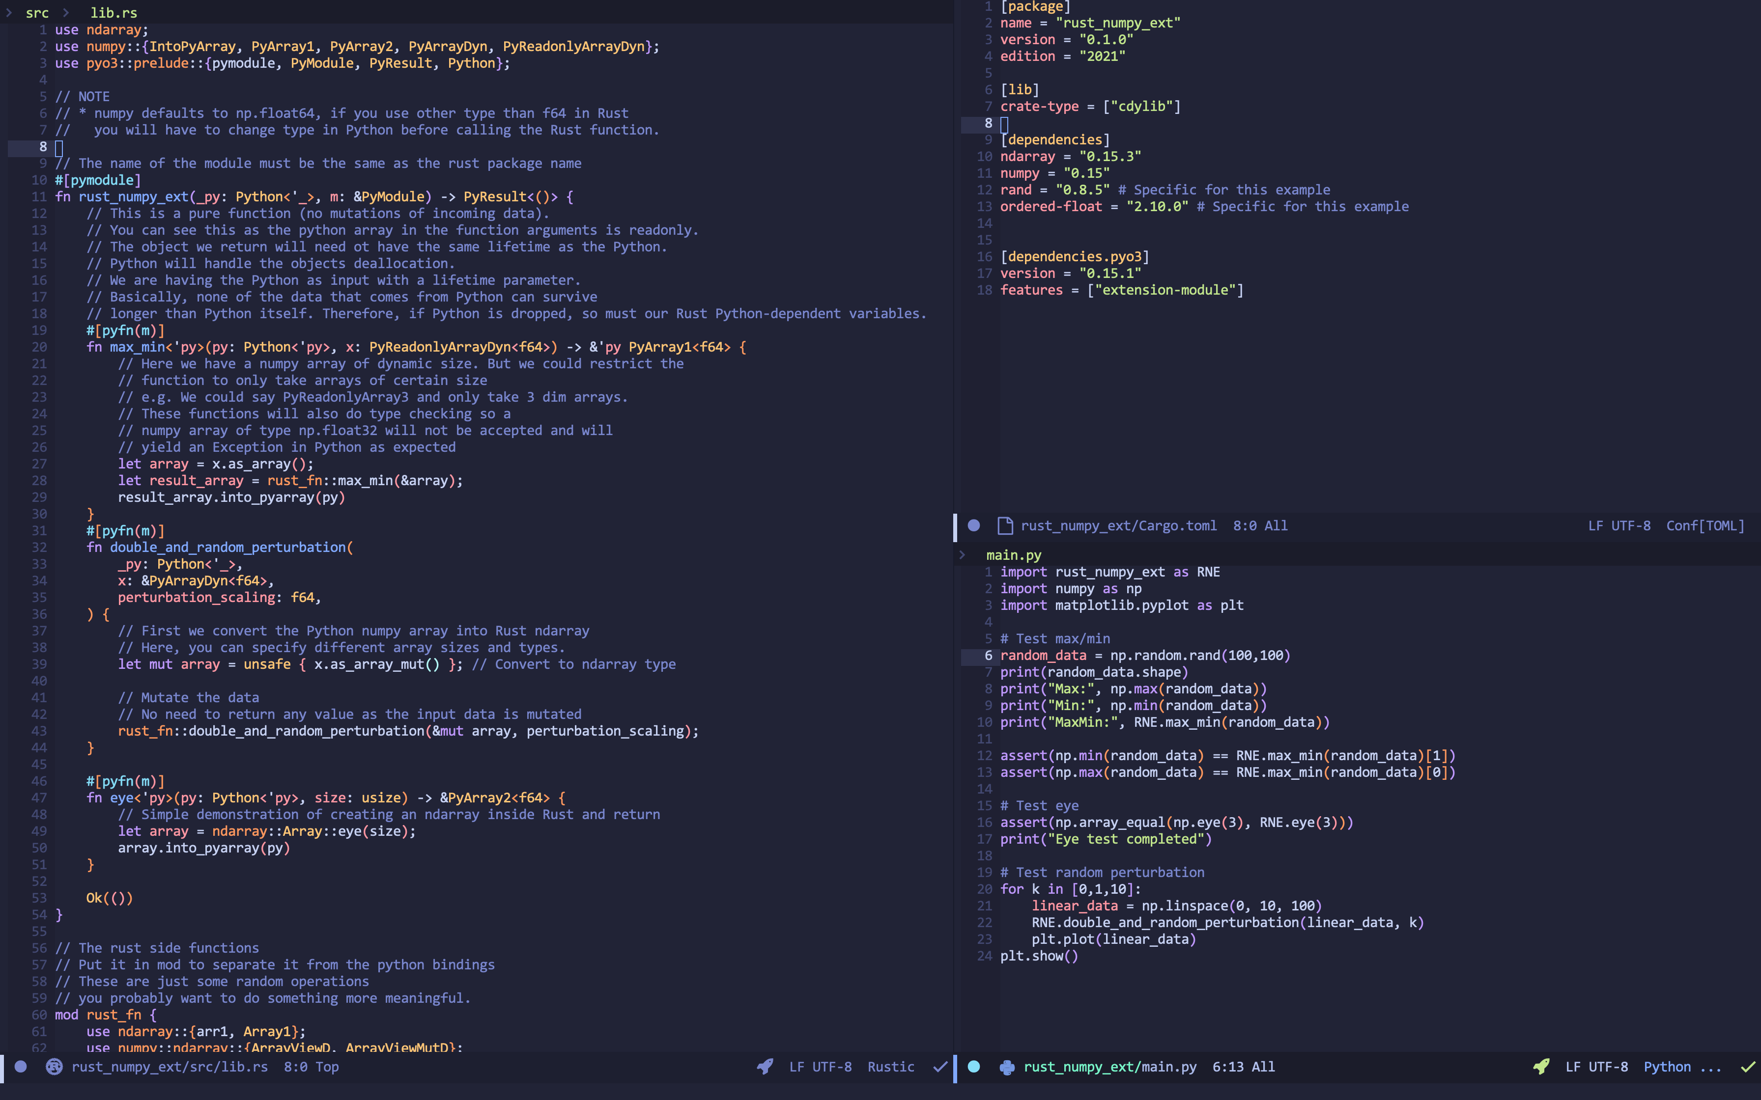This screenshot has height=1100, width=1761.
Task: Click the buffer state dot in Cargo.toml modeline
Action: pos(974,525)
